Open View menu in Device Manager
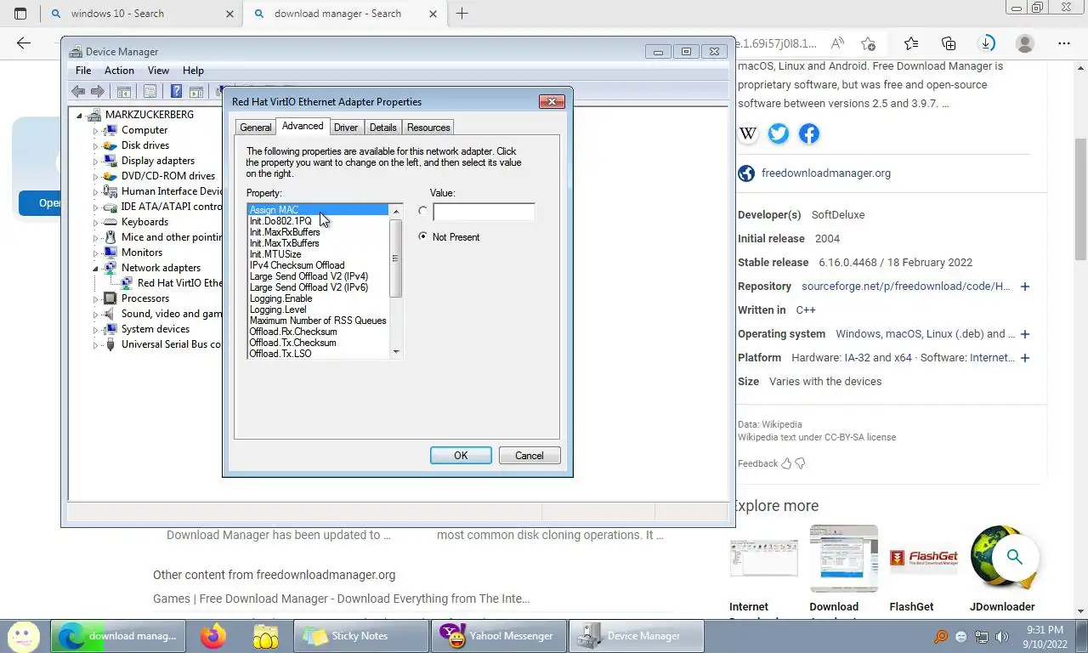1088x653 pixels. [x=158, y=71]
